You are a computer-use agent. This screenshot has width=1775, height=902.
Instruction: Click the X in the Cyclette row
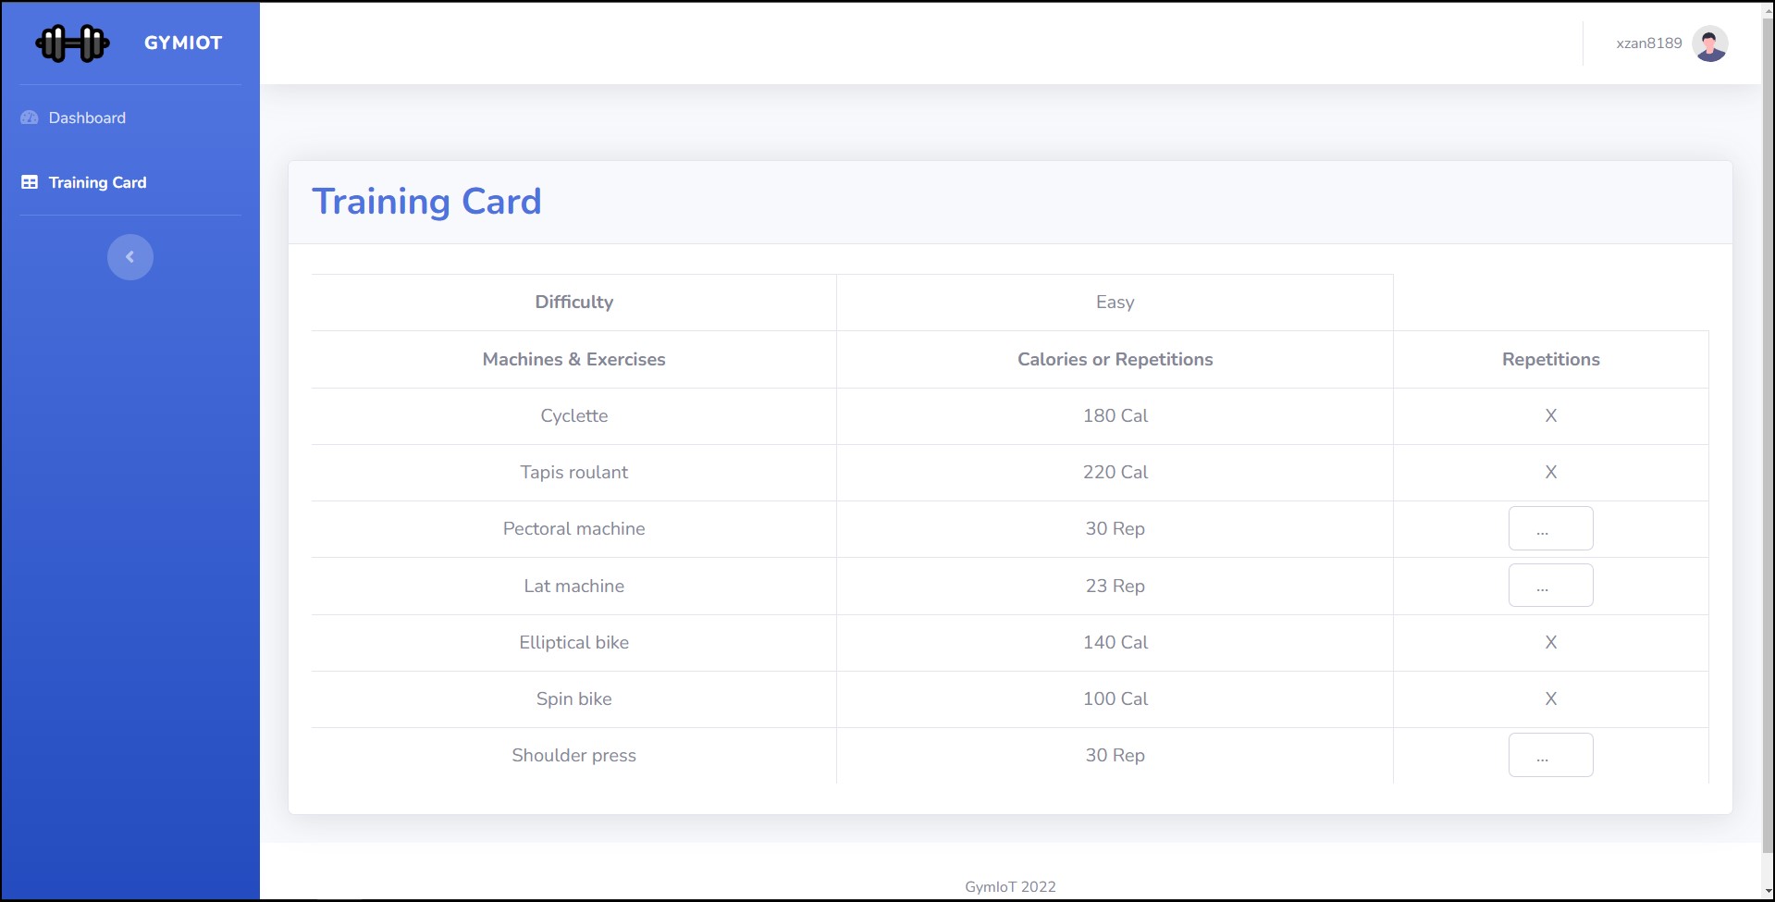pos(1550,415)
